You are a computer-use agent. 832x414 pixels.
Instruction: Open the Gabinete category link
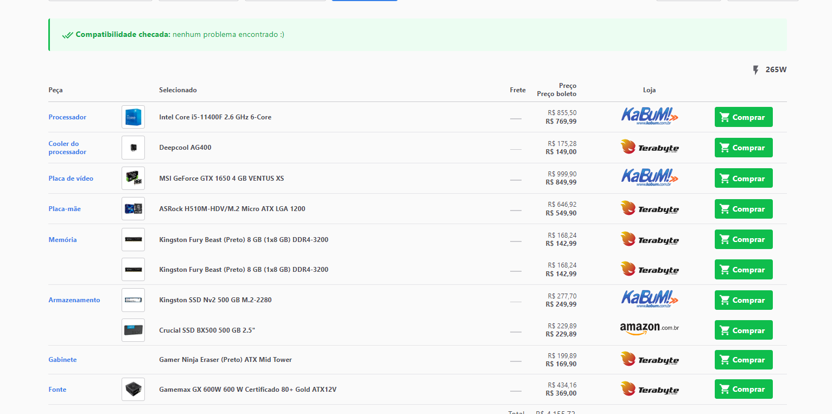pos(62,360)
